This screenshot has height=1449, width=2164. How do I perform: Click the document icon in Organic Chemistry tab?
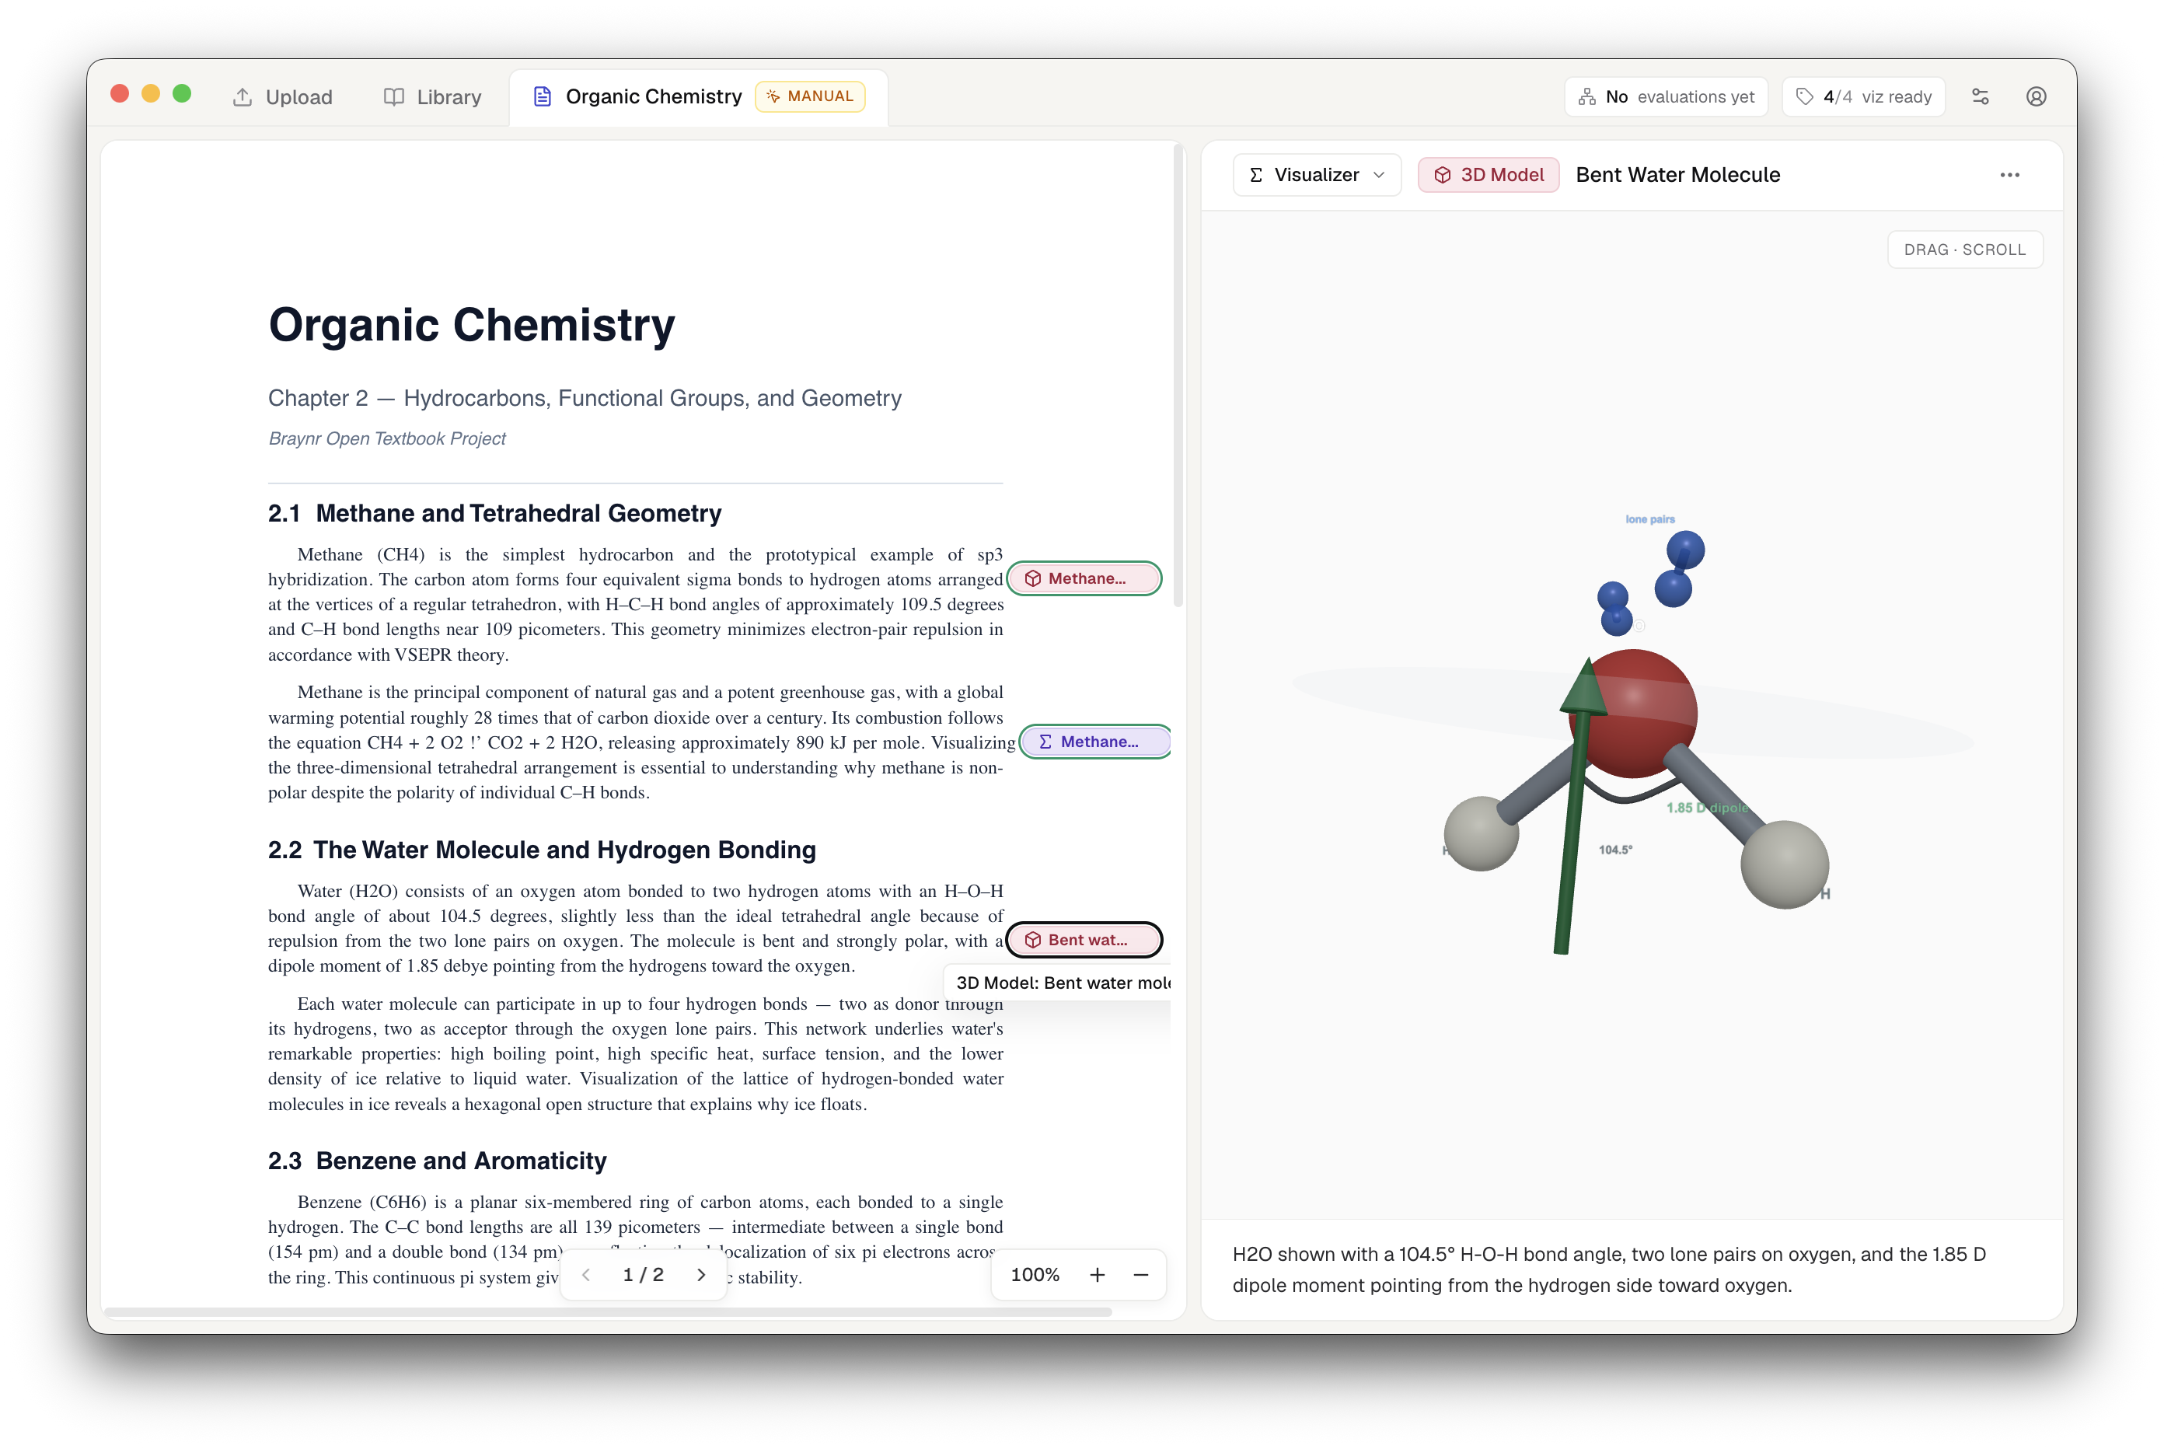543,96
